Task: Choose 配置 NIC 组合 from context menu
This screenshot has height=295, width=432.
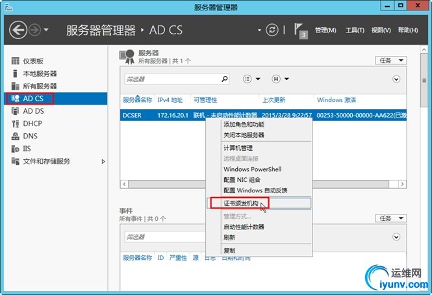Action: [x=242, y=180]
